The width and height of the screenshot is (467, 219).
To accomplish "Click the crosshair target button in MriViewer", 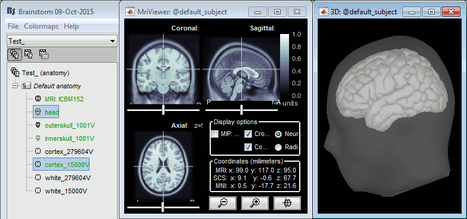I will (287, 203).
